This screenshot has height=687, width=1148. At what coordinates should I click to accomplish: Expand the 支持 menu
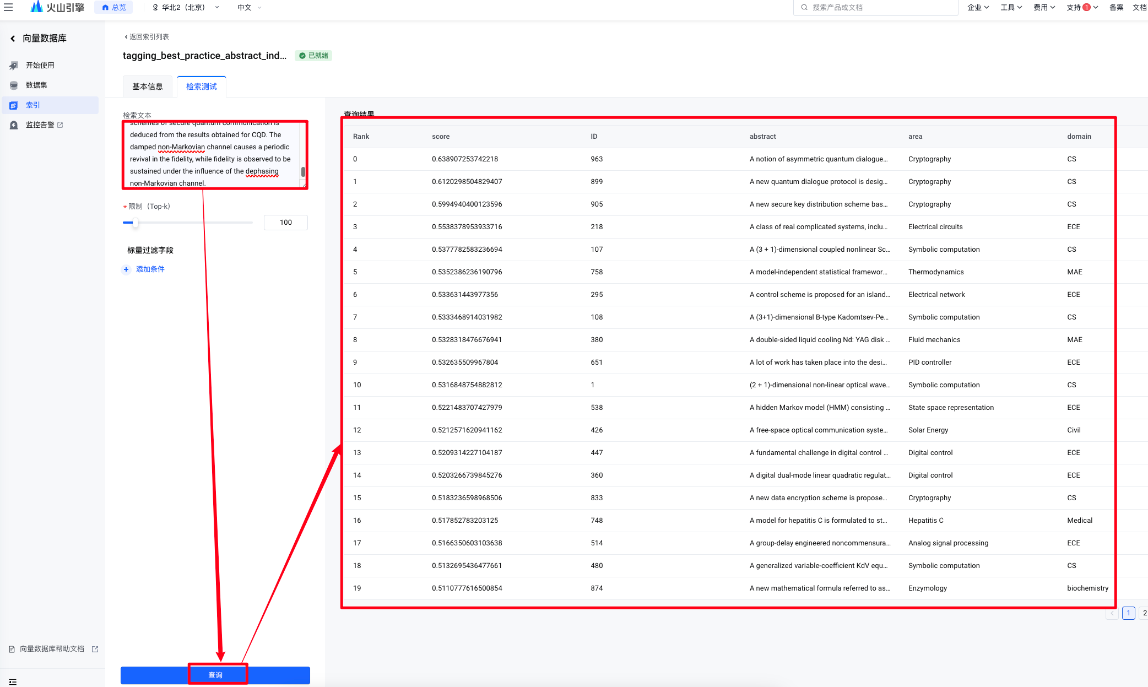[x=1082, y=7]
